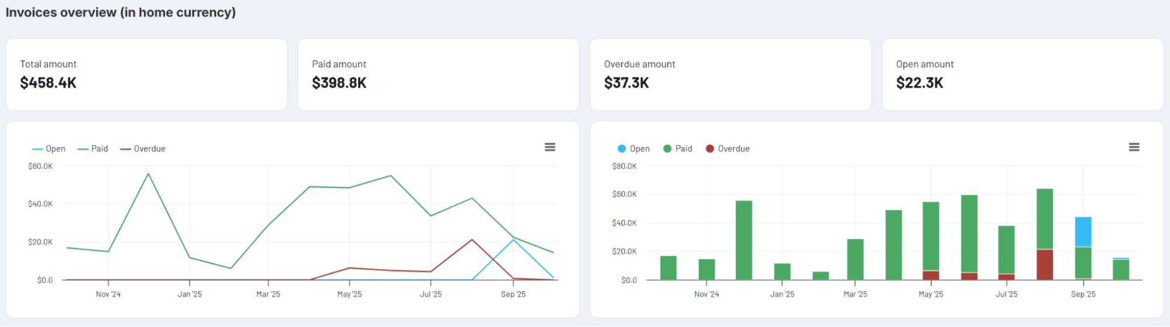
Task: Toggle Overdue series in line chart legend
Action: pos(142,149)
